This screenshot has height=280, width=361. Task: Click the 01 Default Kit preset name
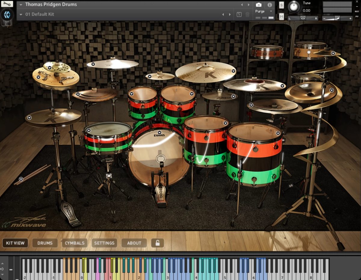click(x=40, y=14)
